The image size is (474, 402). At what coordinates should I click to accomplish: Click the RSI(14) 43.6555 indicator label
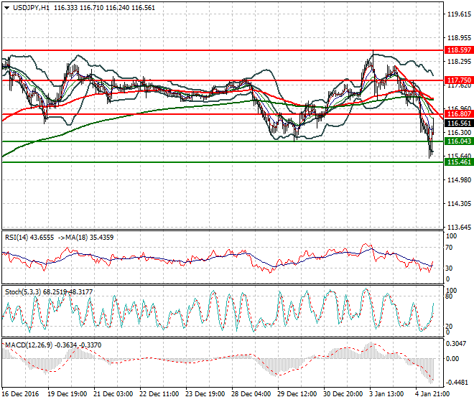(29, 238)
